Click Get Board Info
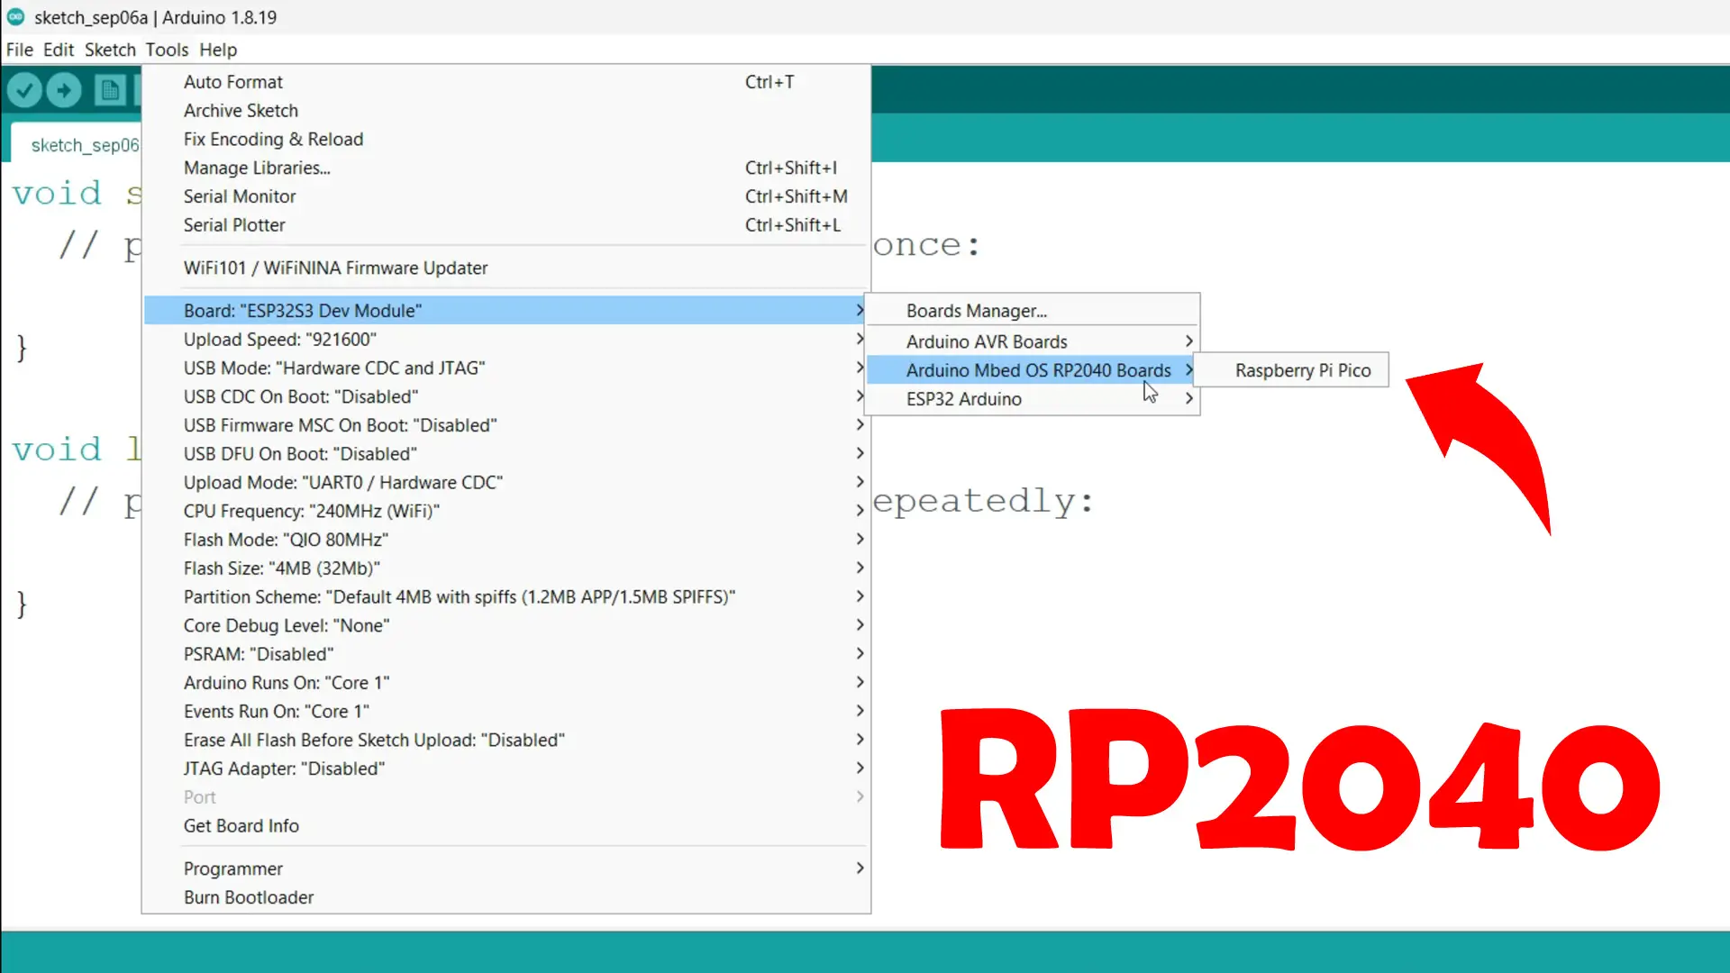The width and height of the screenshot is (1730, 973). [506, 826]
